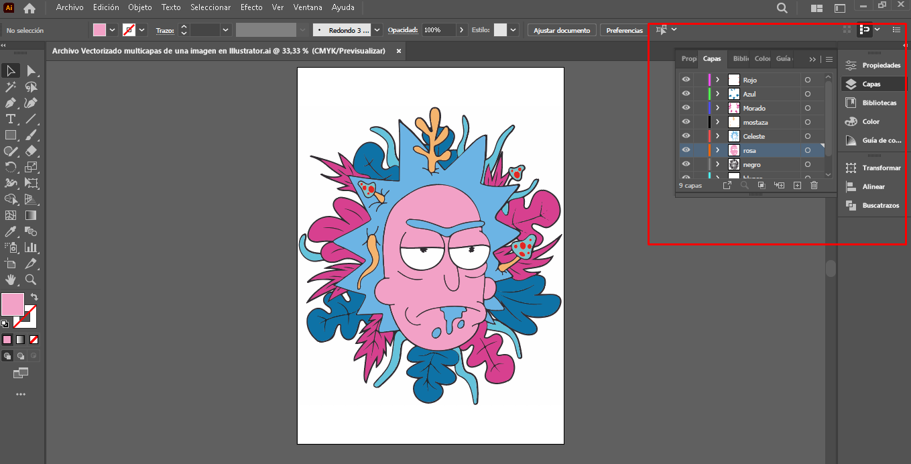Select the Curvature tool
This screenshot has height=464, width=911.
click(31, 103)
